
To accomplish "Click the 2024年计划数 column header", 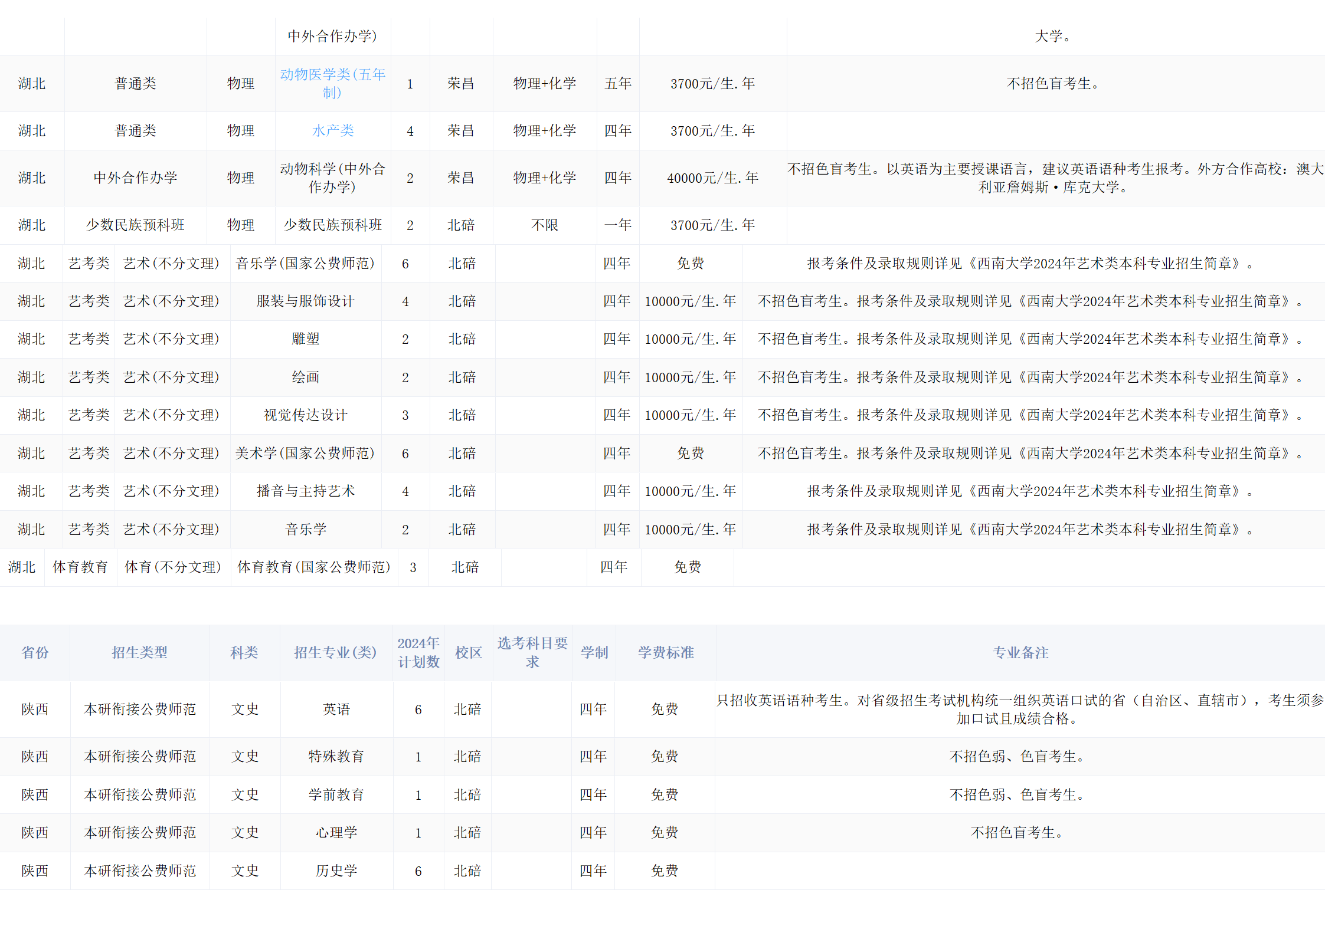I will [418, 653].
